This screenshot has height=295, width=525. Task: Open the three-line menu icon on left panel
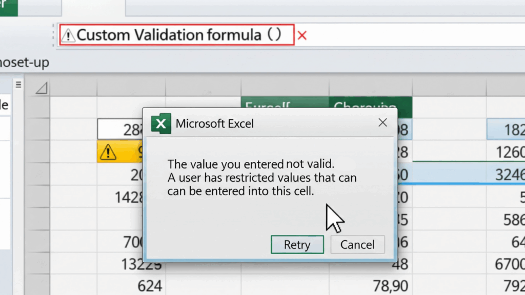(19, 85)
